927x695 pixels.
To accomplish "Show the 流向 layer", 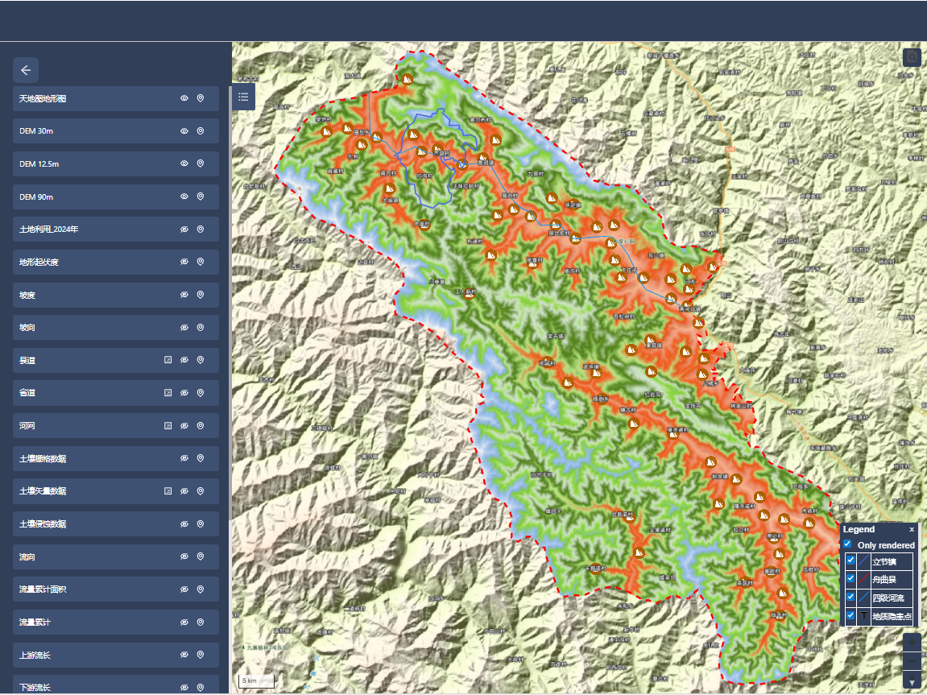I will pos(184,556).
